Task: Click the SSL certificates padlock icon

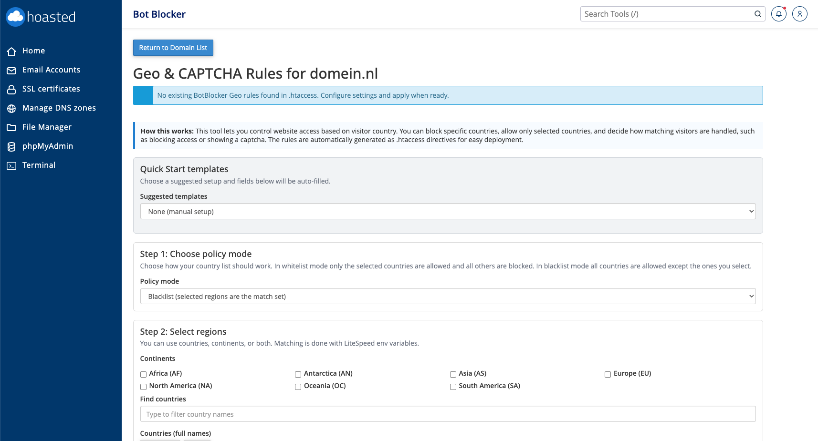Action: click(x=12, y=89)
